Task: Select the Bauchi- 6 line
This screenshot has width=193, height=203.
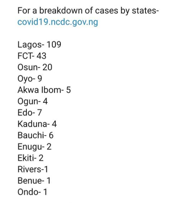Action: 36,135
